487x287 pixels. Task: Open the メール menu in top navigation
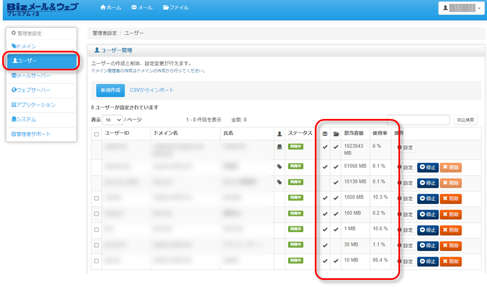(142, 8)
